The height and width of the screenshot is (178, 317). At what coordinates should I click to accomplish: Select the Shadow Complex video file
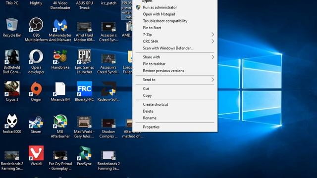(x=108, y=123)
